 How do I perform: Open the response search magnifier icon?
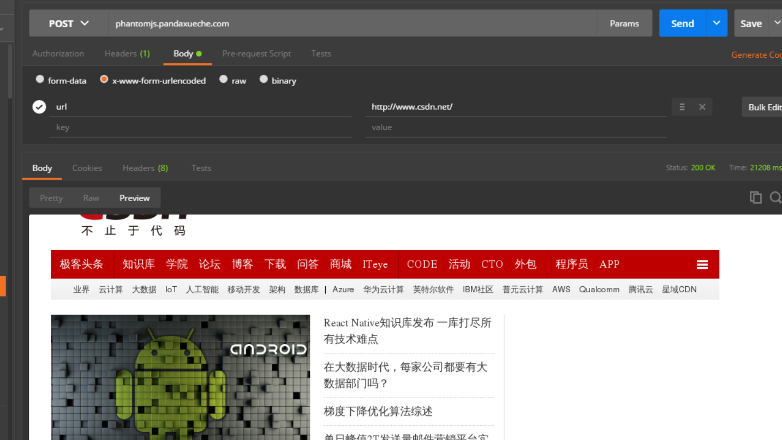click(x=775, y=197)
